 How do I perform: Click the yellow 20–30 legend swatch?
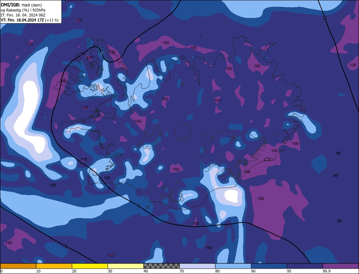90,266
